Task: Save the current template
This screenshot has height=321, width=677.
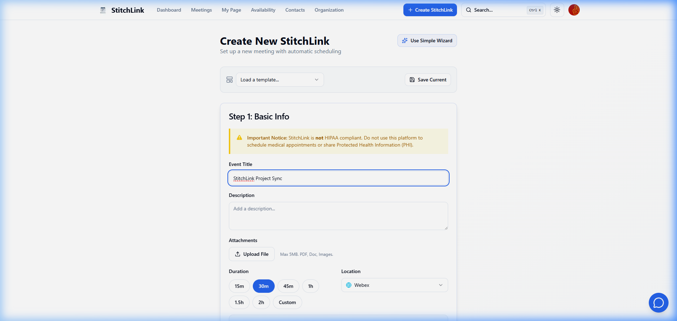Action: coord(428,80)
